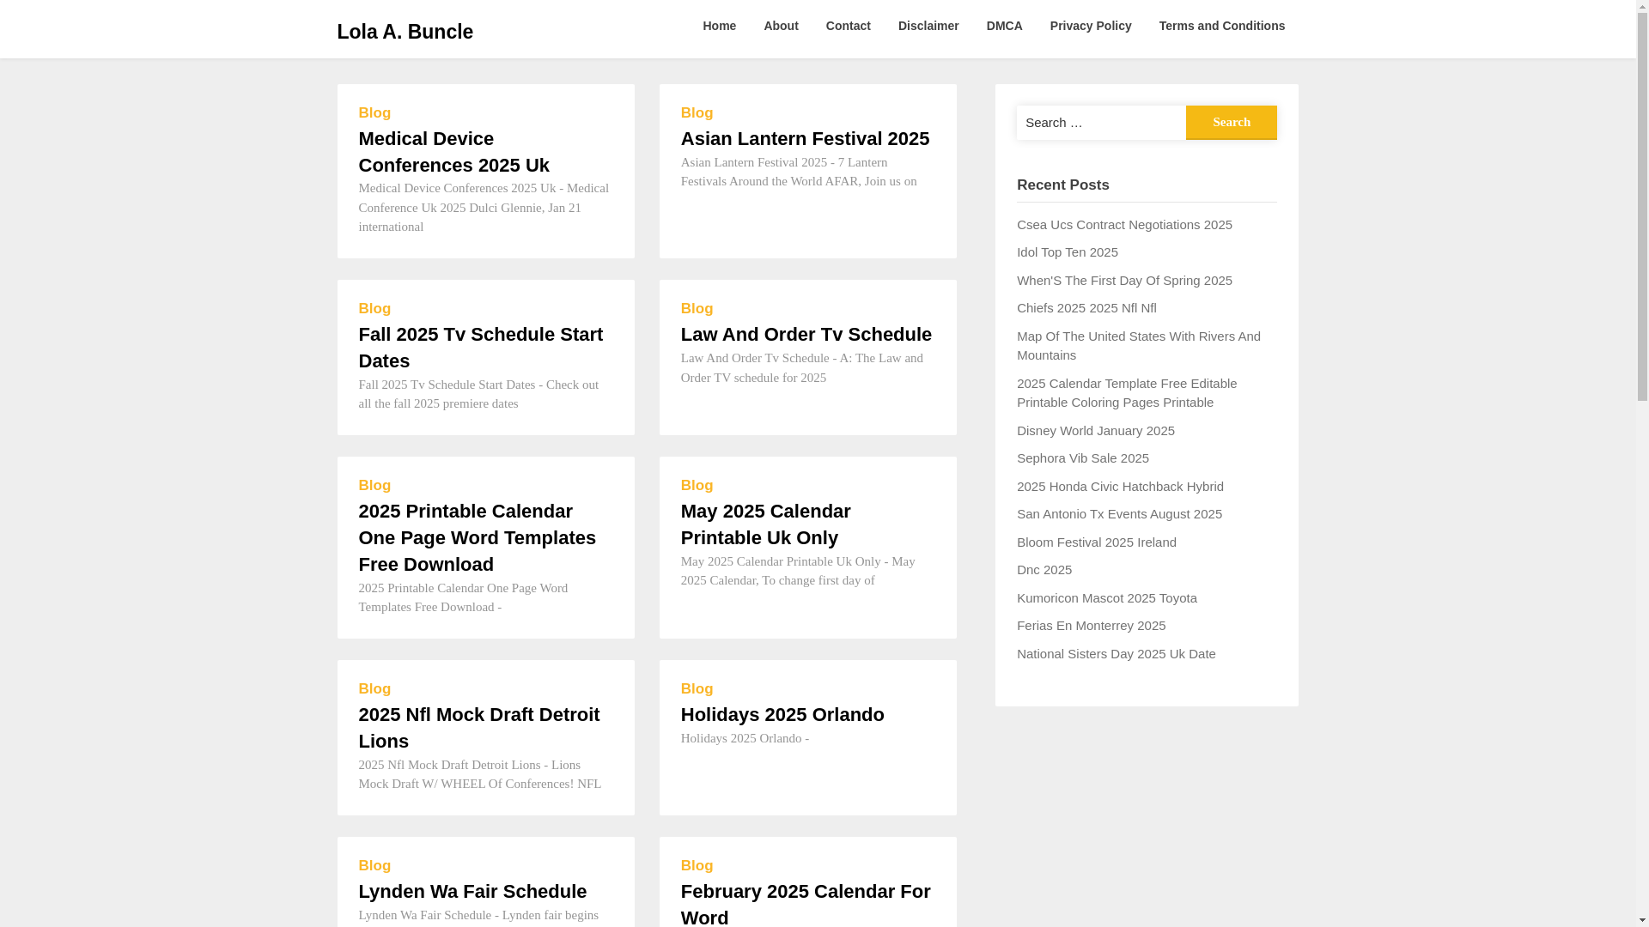Open Holidays 2025 Orlando post
Image resolution: width=1649 pixels, height=927 pixels.
782,714
